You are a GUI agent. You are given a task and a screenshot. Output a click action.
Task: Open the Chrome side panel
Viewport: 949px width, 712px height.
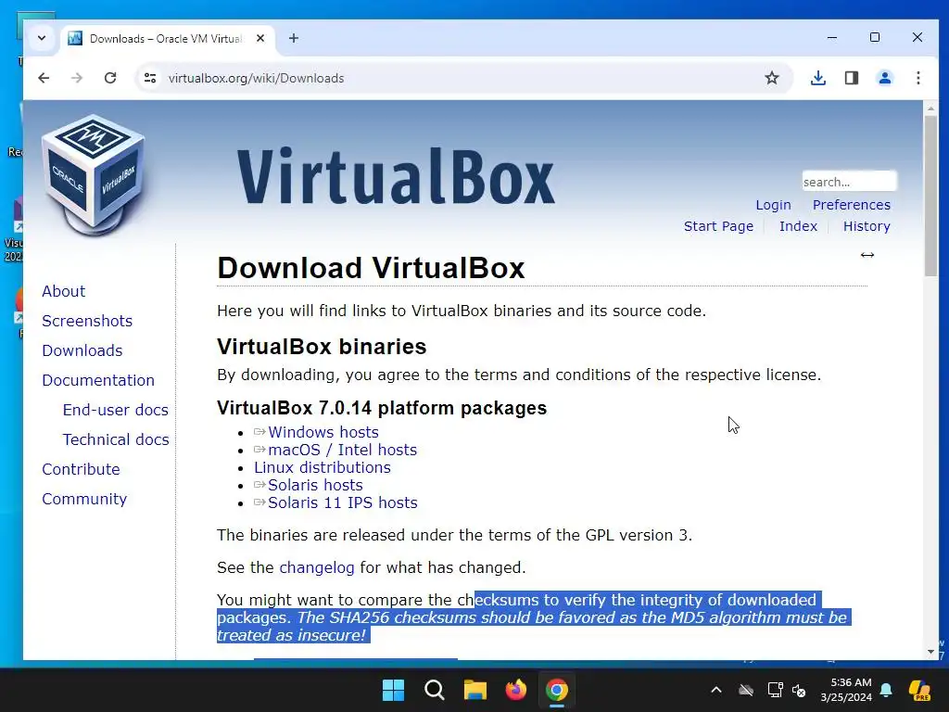click(852, 78)
